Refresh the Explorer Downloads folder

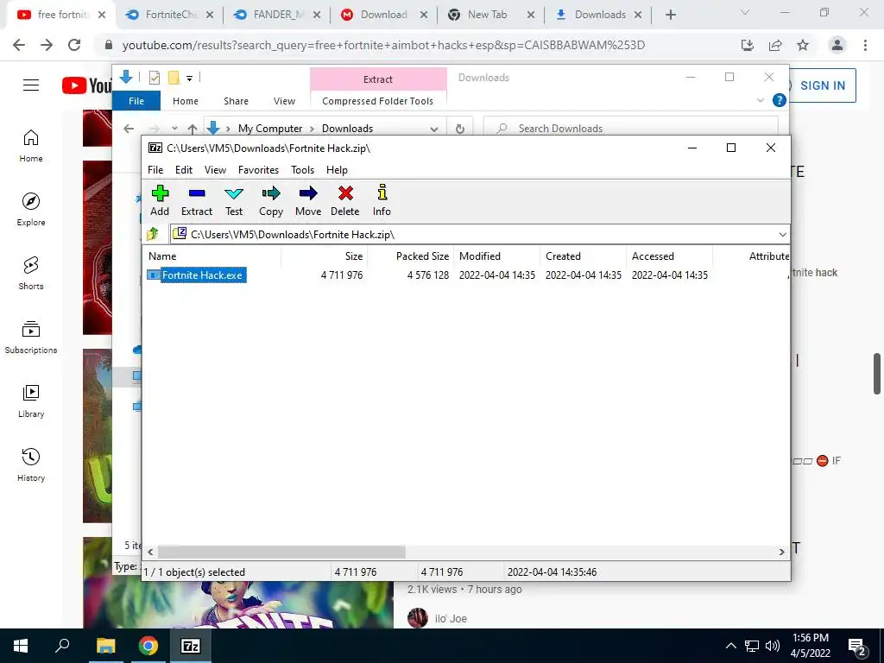coord(460,129)
